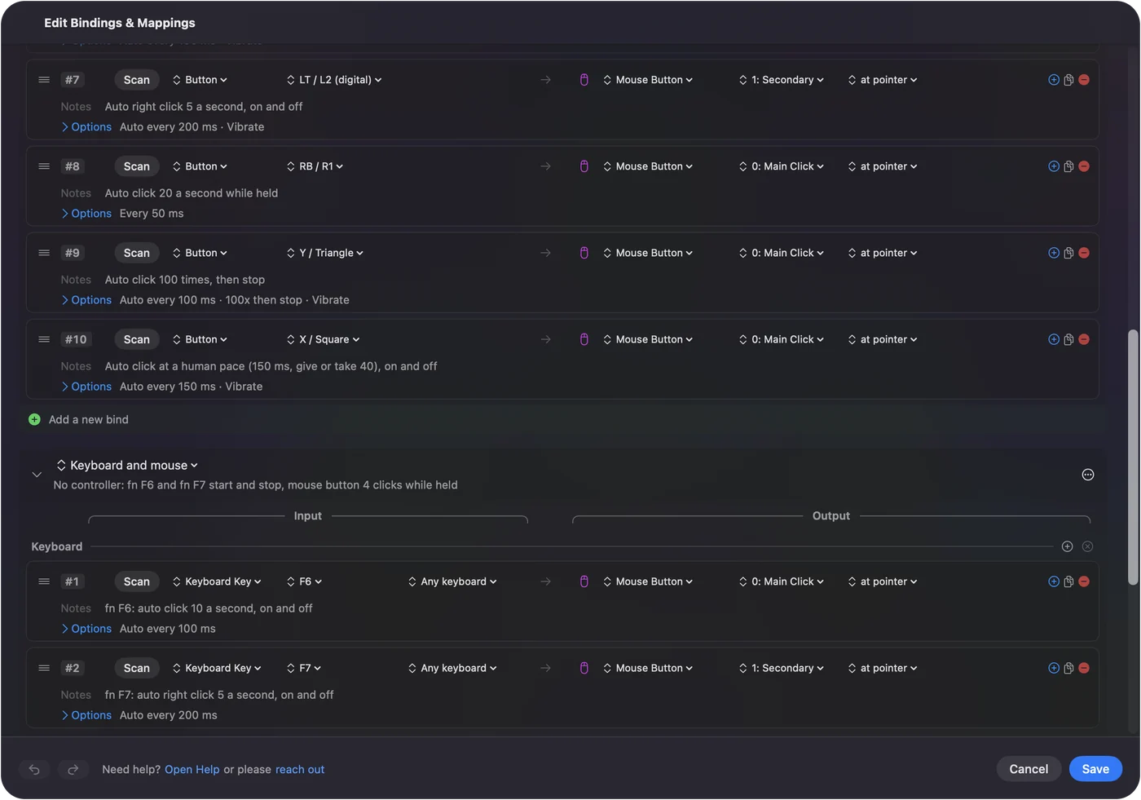Viewport: 1141px width, 800px height.
Task: Open at pointer dropdown for bind #10
Action: (x=883, y=339)
